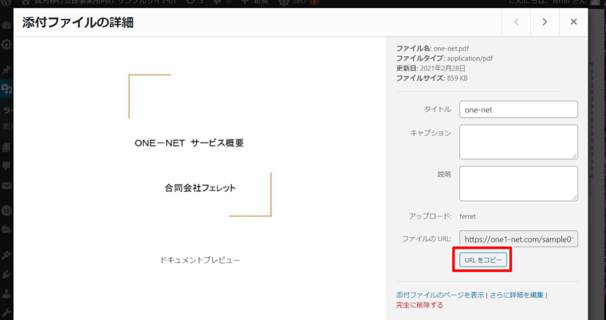Screen dimensions: 606x320
Task: Open Media library icon in sidebar
Action: click(x=7, y=89)
